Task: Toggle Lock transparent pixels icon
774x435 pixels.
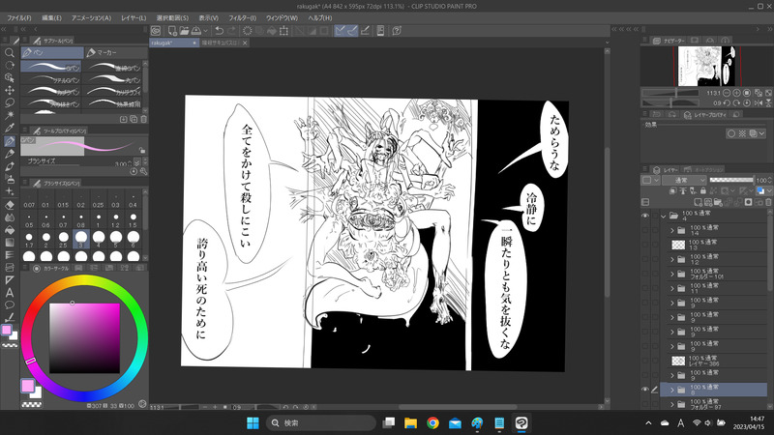Action: click(713, 190)
